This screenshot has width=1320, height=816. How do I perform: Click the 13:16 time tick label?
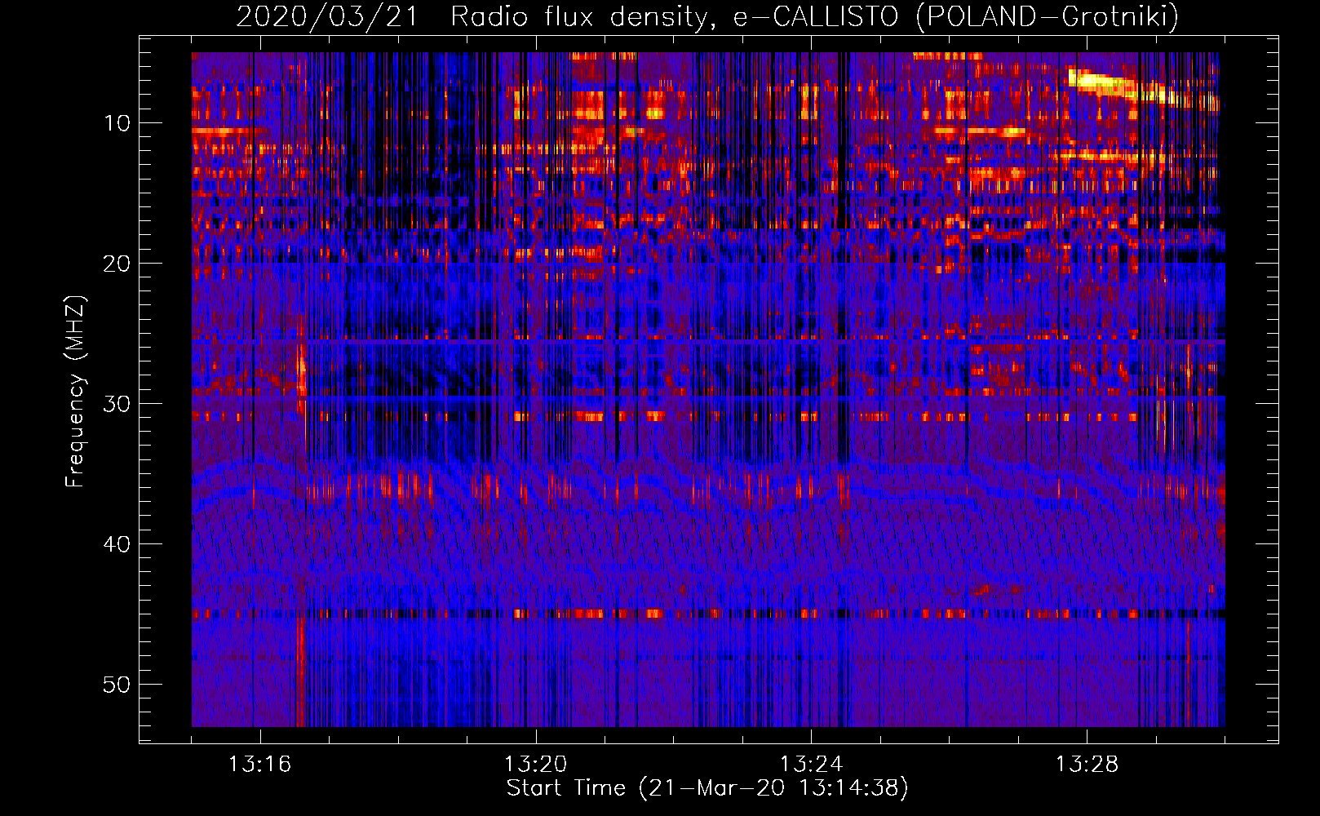pos(259,764)
